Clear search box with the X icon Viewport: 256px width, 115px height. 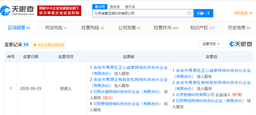(189, 13)
